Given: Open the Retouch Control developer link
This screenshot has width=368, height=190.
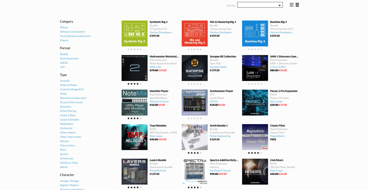Looking at the screenshot, I should (x=159, y=101).
